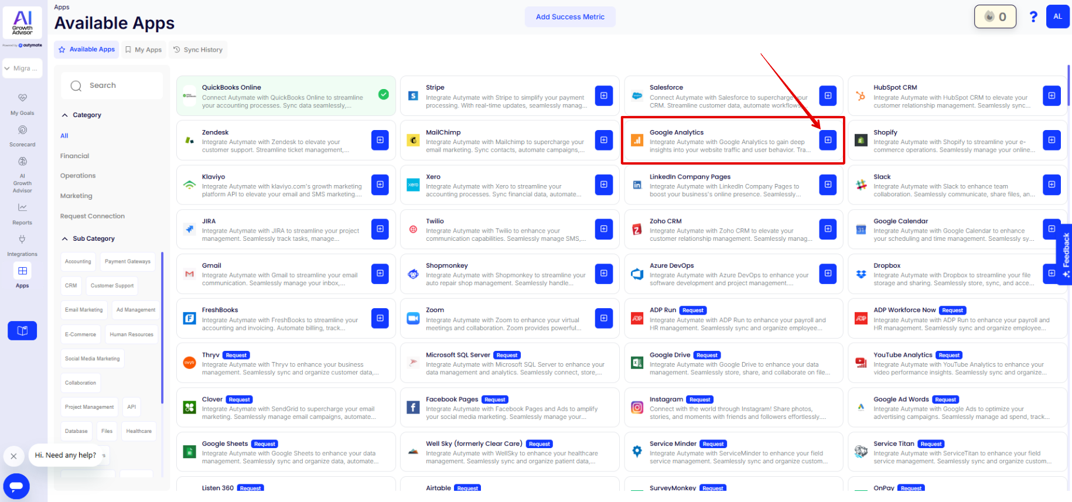Viewport: 1072px width, 502px height.
Task: Switch to the Sync History tab
Action: coord(198,50)
